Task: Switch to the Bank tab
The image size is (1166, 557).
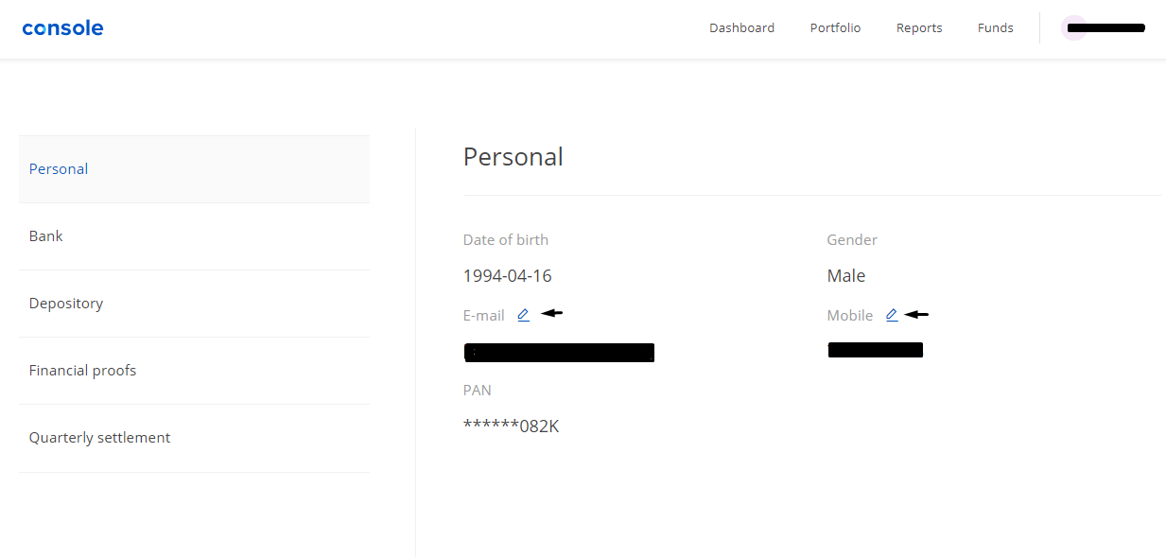Action: [x=194, y=236]
